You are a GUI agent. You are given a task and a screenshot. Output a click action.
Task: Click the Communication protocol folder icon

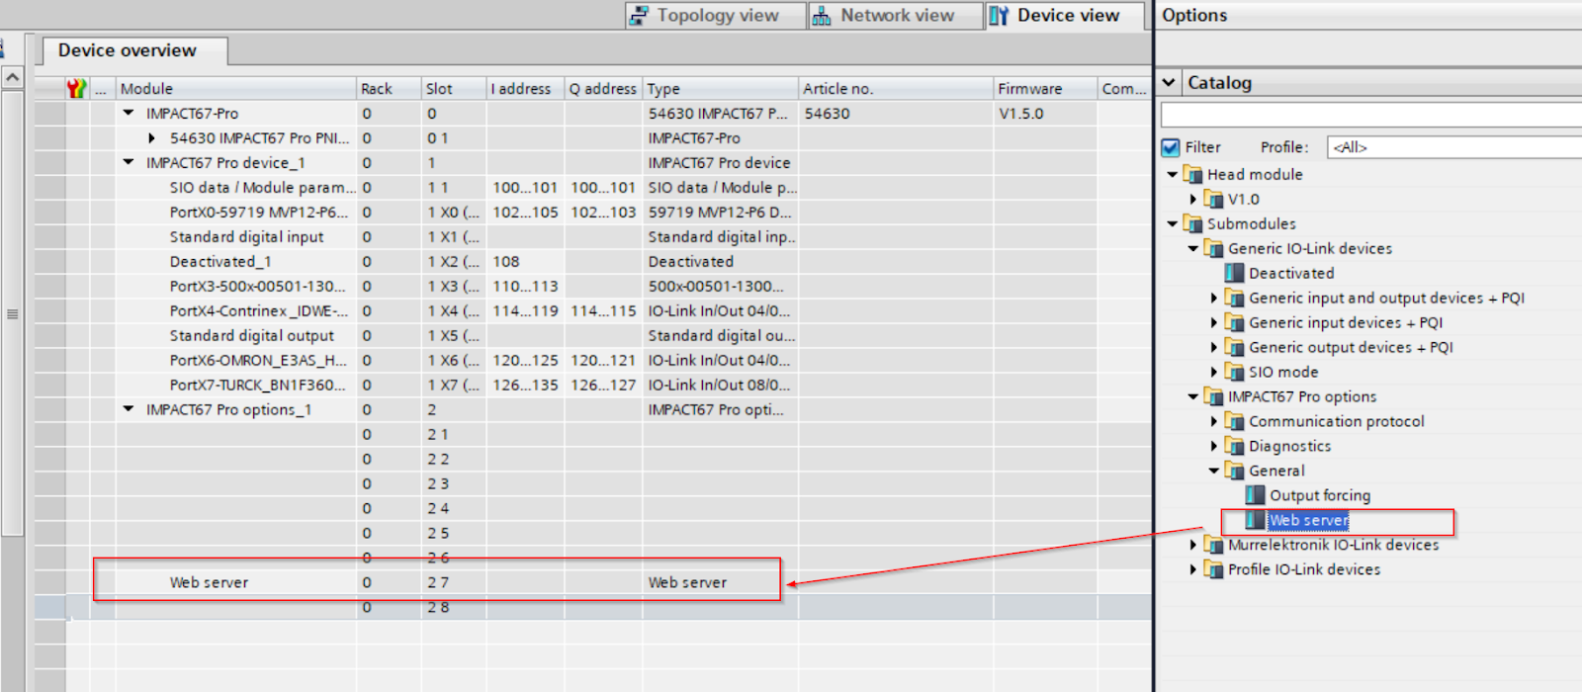coord(1234,422)
